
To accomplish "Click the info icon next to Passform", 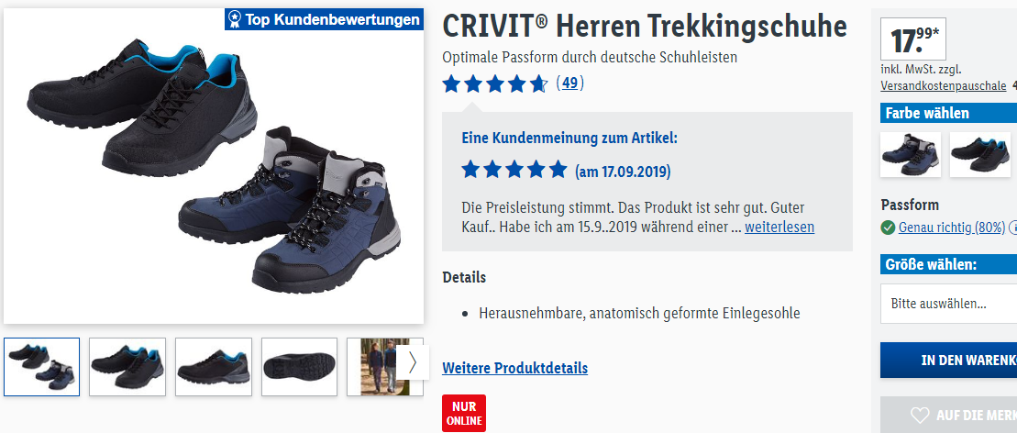I will pyautogui.click(x=1013, y=228).
